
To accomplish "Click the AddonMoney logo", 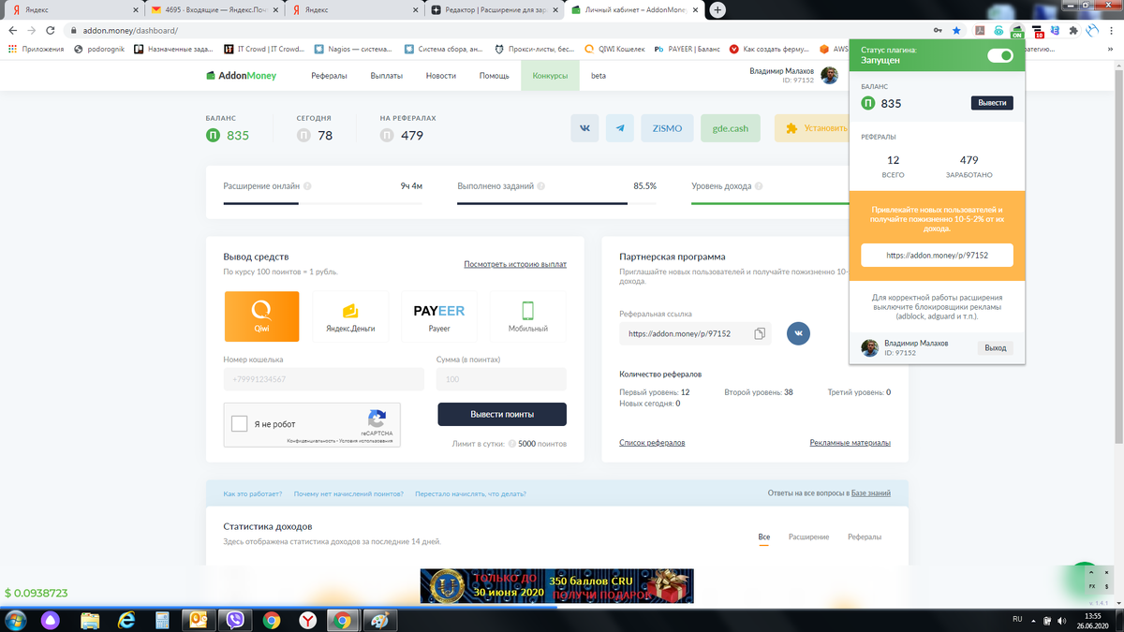I will (242, 76).
